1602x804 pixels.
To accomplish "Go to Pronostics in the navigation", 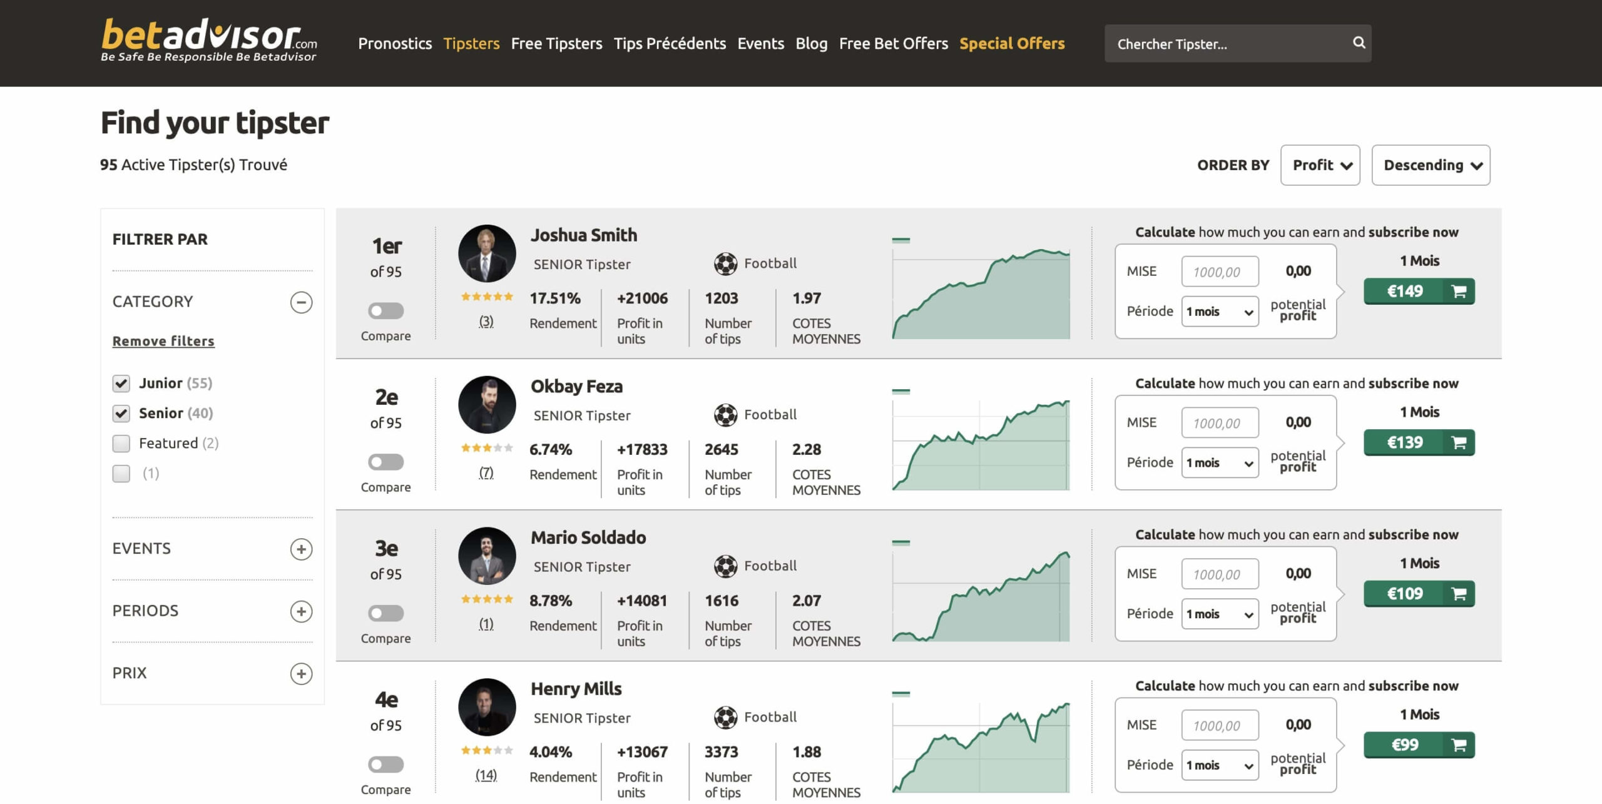I will point(395,43).
